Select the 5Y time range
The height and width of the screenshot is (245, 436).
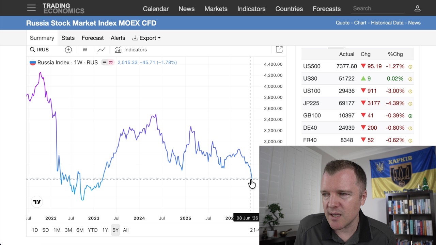click(x=115, y=230)
